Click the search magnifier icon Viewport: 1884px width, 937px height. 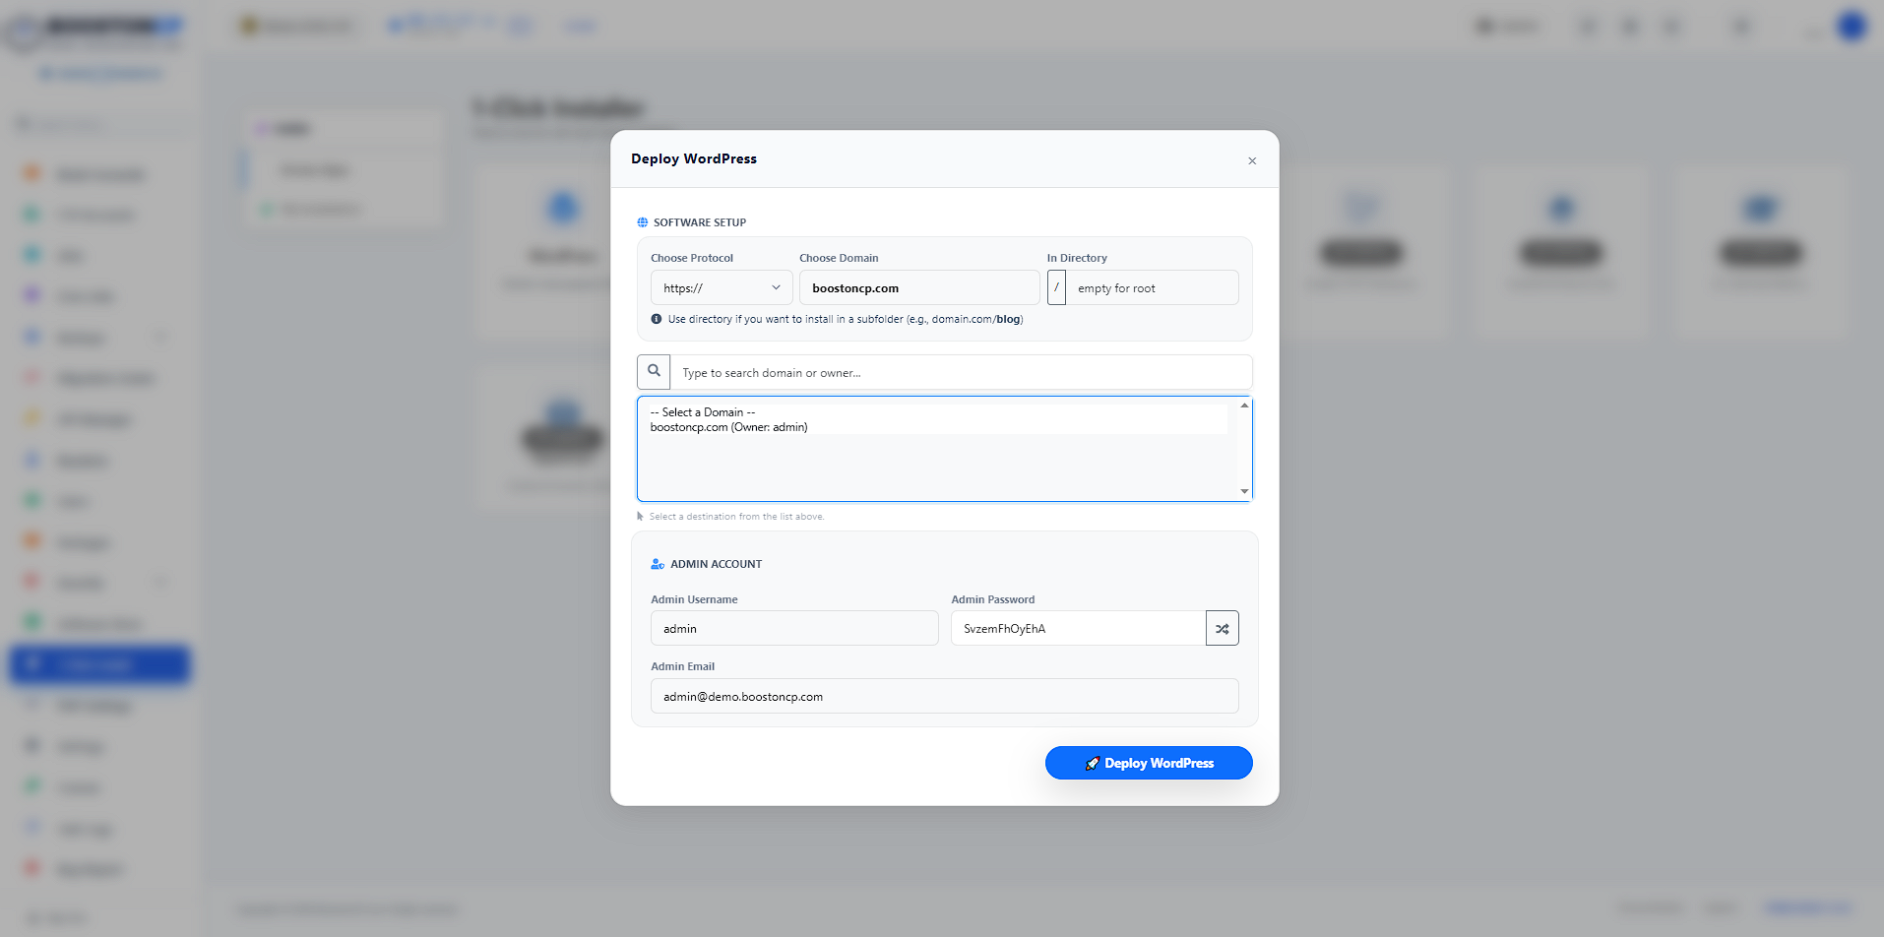click(654, 372)
